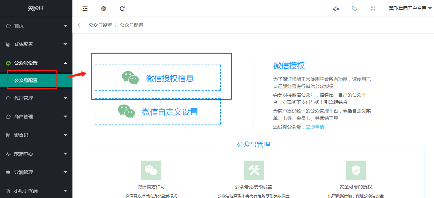Toggle fullscreen icon in top bar
Screen dimensions: 434x198
point(373,9)
